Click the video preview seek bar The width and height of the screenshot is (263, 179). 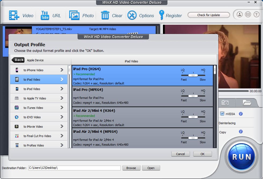[x=233, y=91]
